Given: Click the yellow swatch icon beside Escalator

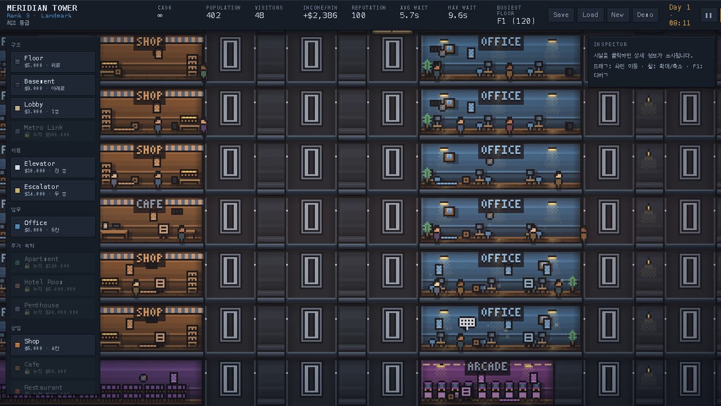Looking at the screenshot, I should [x=17, y=191].
